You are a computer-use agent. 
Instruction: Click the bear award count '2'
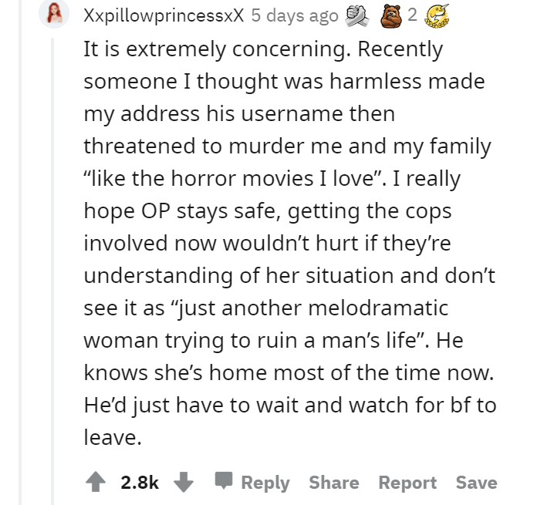(412, 15)
